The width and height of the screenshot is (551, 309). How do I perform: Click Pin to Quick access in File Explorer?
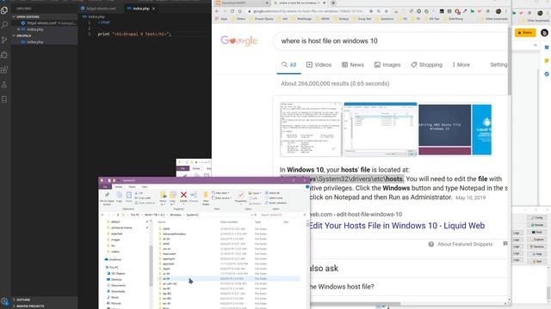[x=107, y=198]
